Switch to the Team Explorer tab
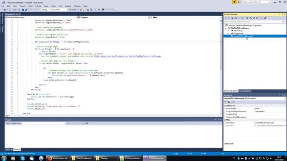This screenshot has height=161, width=287. coord(245,91)
